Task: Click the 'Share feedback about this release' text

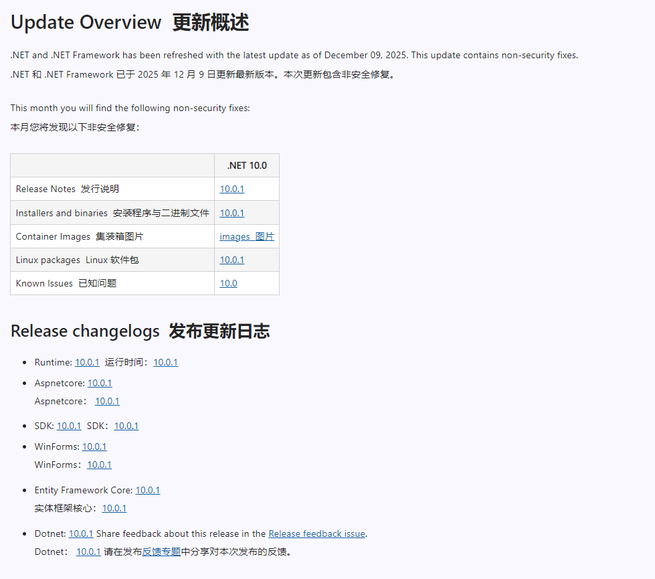Action: point(181,534)
